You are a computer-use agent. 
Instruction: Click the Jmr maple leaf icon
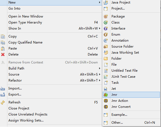point(106,95)
